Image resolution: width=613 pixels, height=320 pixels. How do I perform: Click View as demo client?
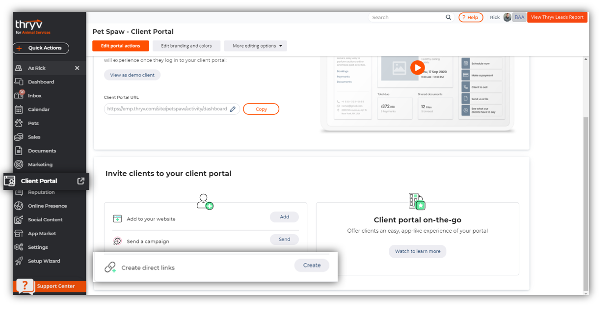coord(132,75)
